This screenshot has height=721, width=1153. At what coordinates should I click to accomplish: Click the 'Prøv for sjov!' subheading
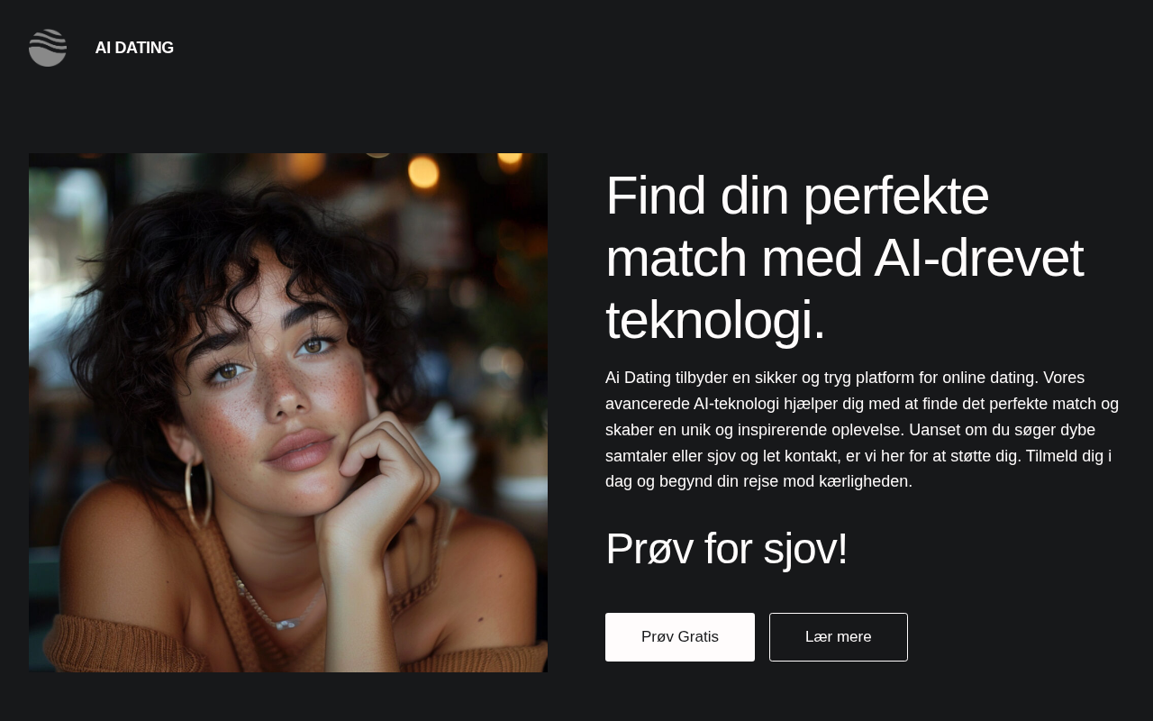[726, 549]
